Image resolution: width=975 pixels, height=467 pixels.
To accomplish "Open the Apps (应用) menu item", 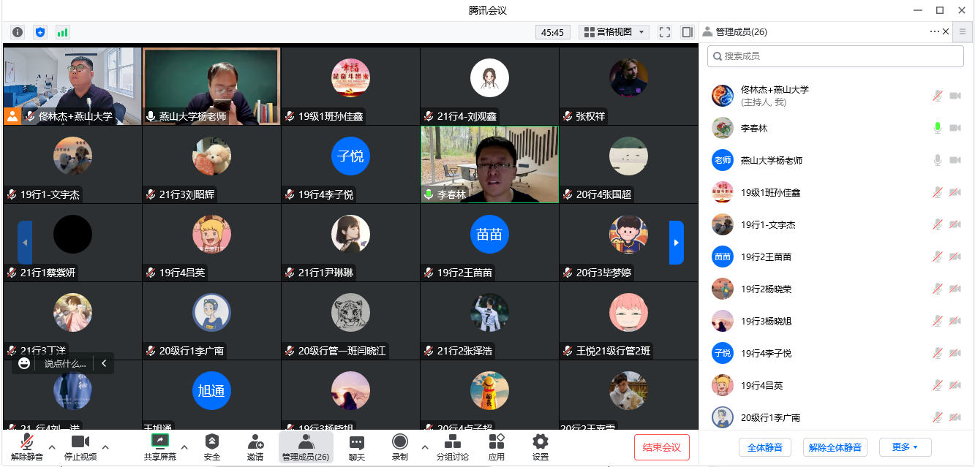I will pyautogui.click(x=497, y=447).
